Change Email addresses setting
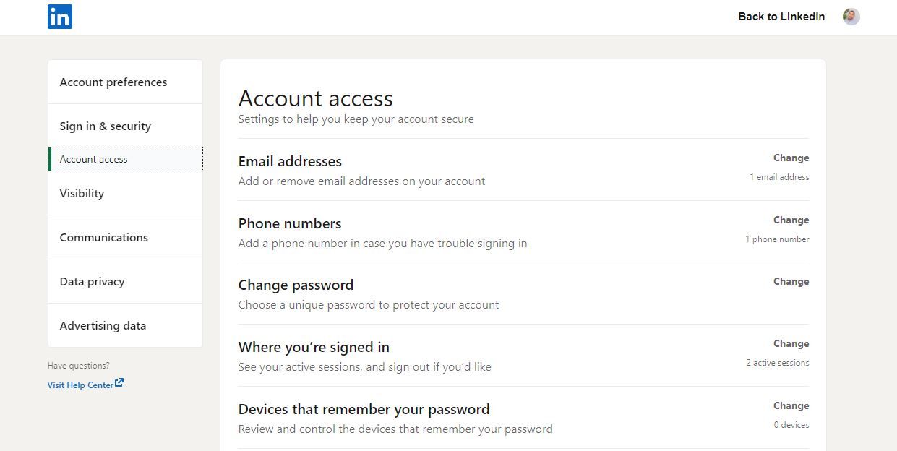 pos(791,158)
